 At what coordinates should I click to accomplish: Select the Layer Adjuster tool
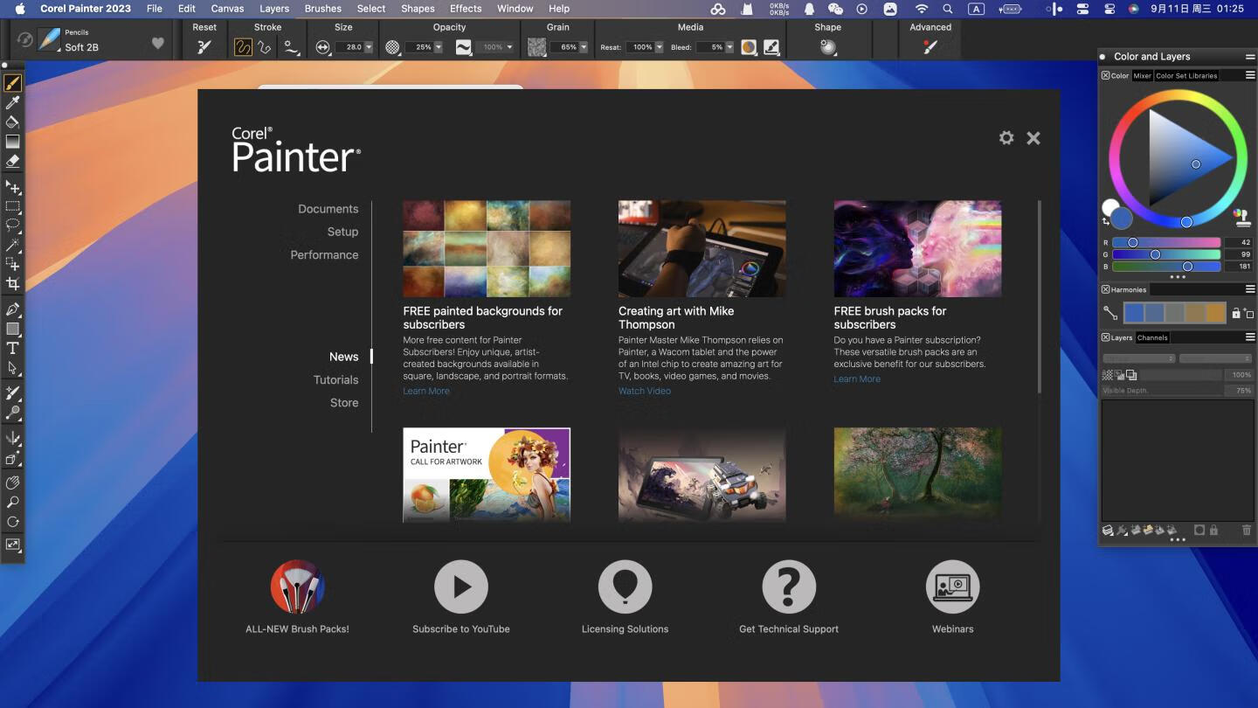tap(12, 187)
